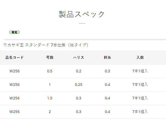Select the 号数 value 2

click(x=50, y=112)
